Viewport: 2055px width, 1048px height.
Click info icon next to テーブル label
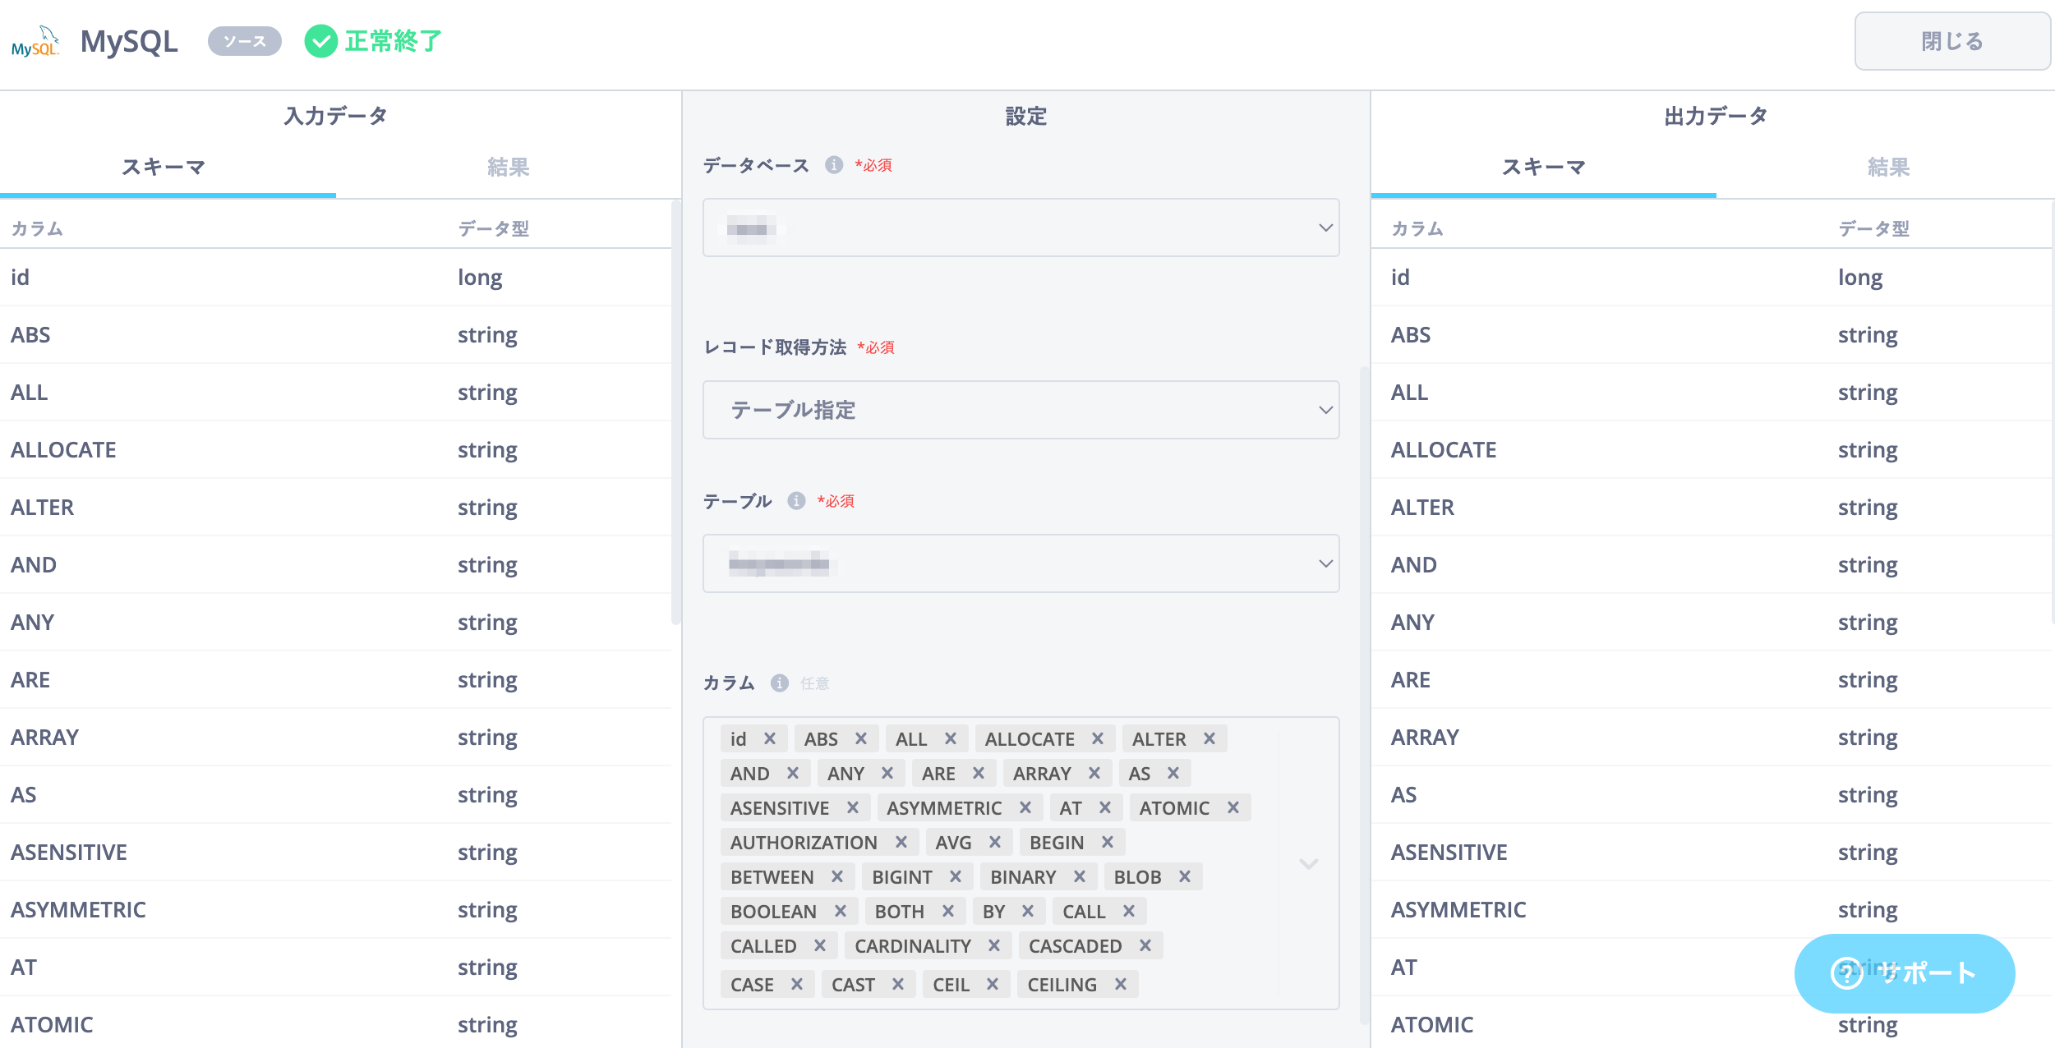click(796, 501)
